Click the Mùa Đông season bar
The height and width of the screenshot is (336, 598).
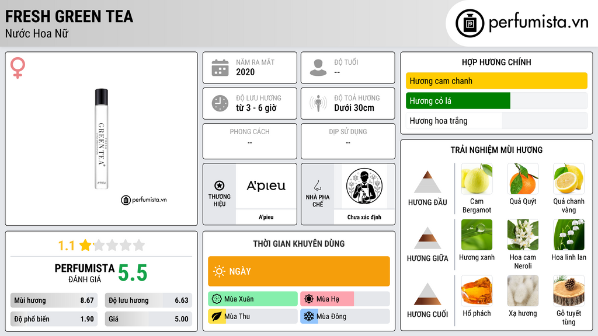click(x=345, y=316)
